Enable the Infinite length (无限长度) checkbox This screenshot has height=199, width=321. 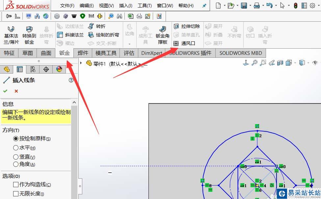point(16,193)
